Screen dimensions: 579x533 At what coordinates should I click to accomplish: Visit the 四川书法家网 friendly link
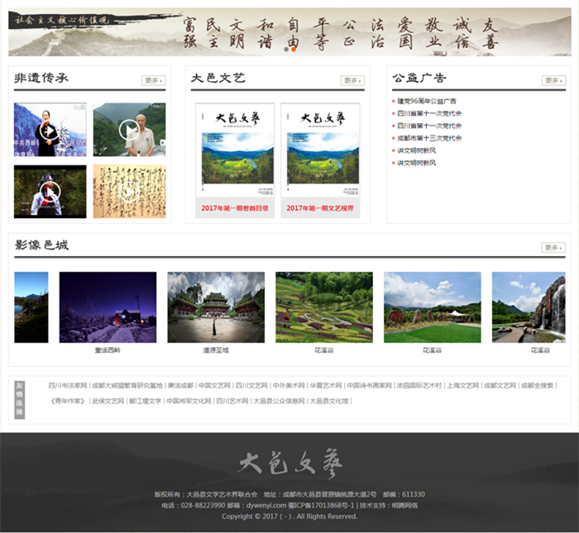point(67,385)
